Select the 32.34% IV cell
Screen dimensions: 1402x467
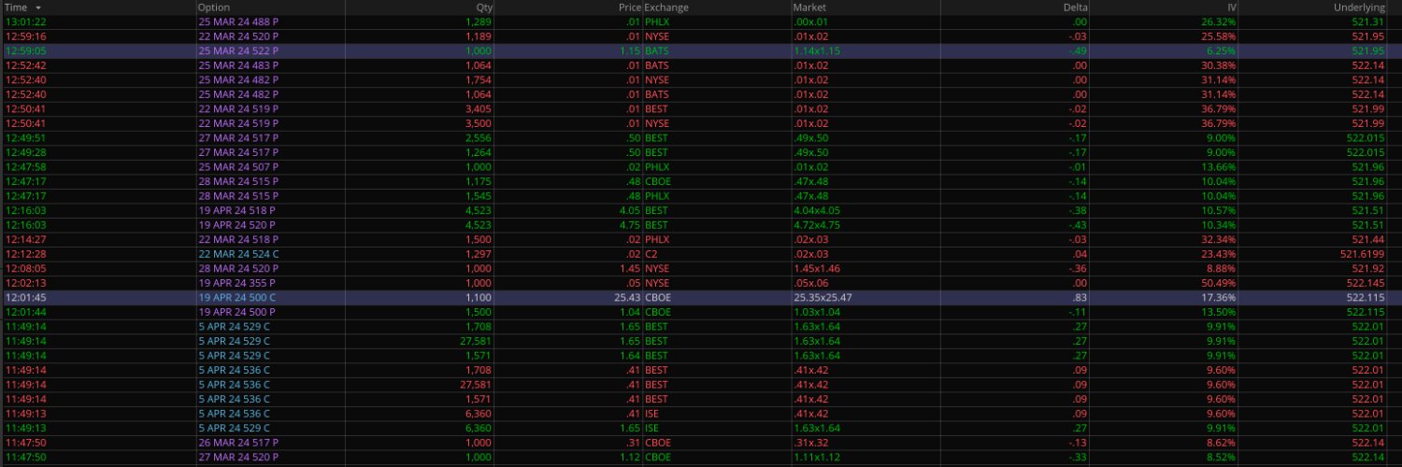(x=1218, y=239)
